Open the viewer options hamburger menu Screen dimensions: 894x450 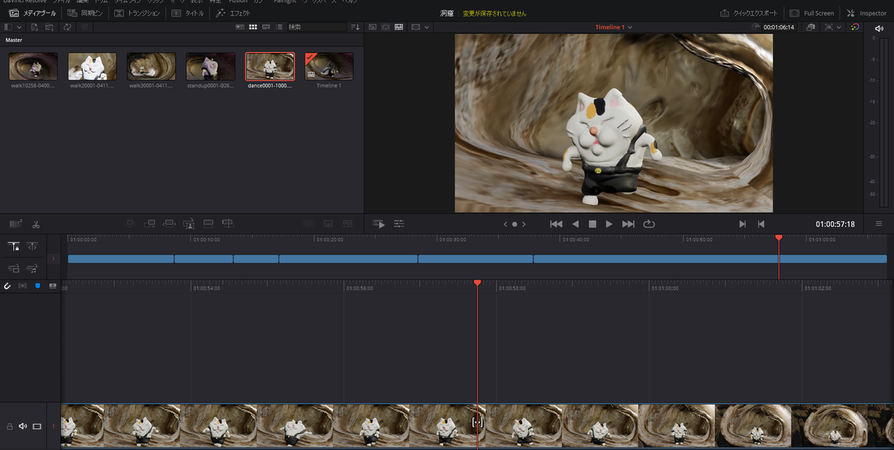point(878,224)
